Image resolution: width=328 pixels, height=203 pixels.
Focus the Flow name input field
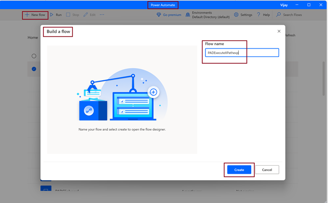[x=242, y=53]
